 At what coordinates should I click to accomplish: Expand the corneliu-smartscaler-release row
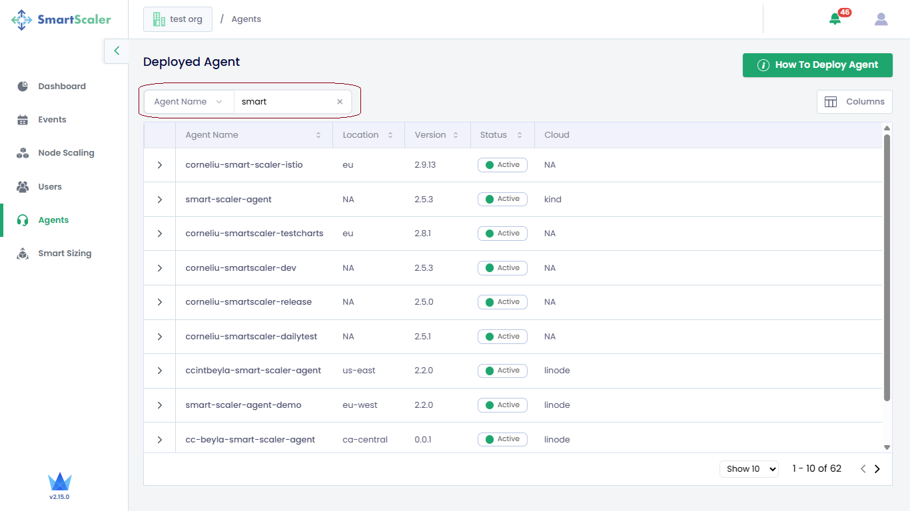tap(160, 302)
